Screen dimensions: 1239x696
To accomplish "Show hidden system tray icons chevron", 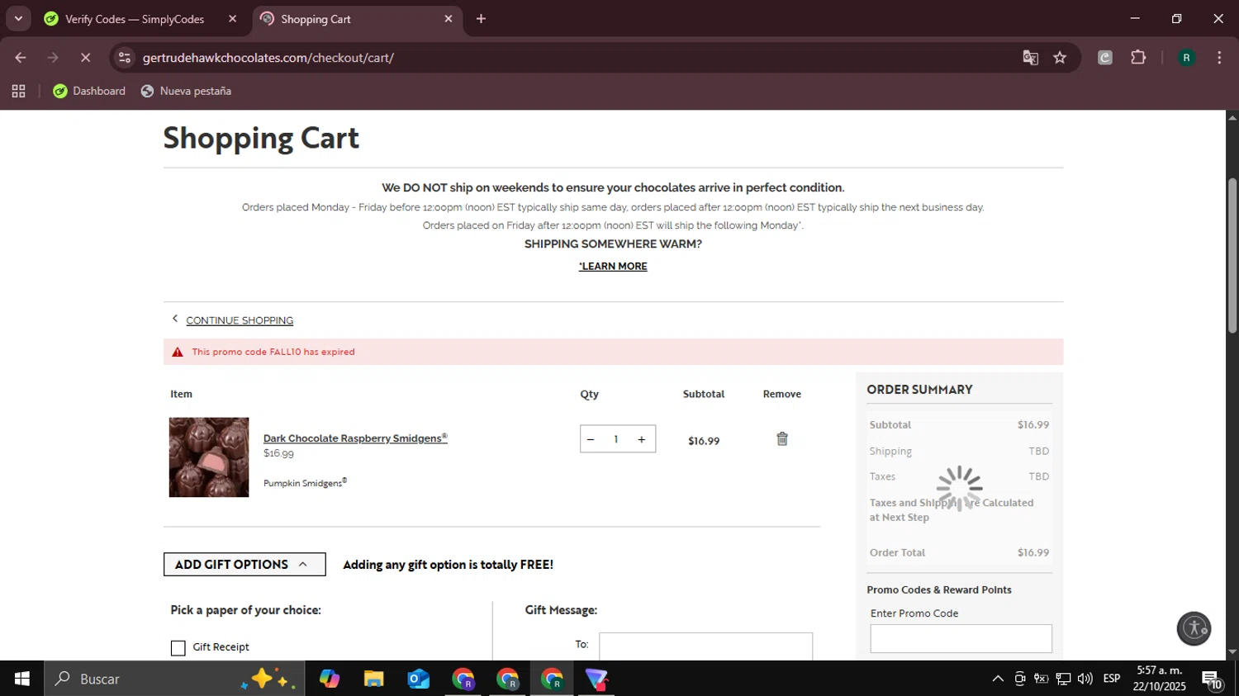I will point(998,679).
